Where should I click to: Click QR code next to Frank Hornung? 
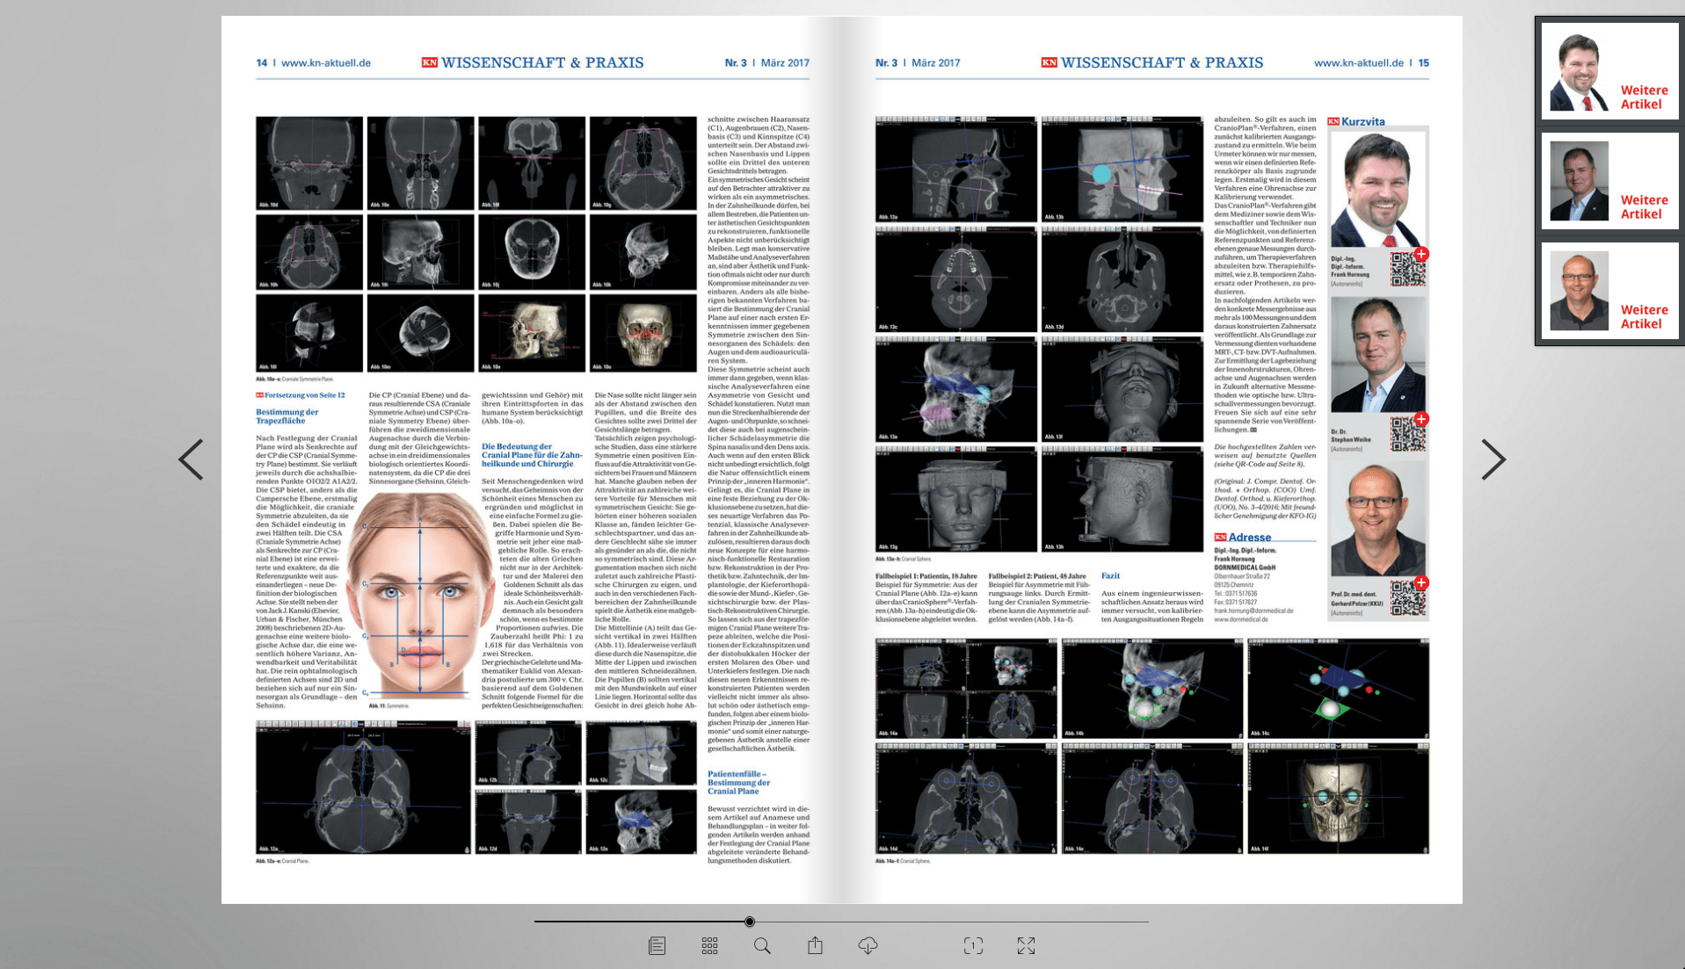[x=1406, y=270]
